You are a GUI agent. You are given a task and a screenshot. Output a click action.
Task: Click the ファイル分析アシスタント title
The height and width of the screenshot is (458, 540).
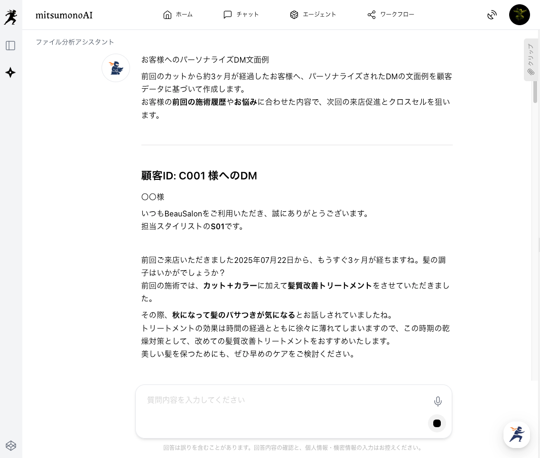(75, 42)
